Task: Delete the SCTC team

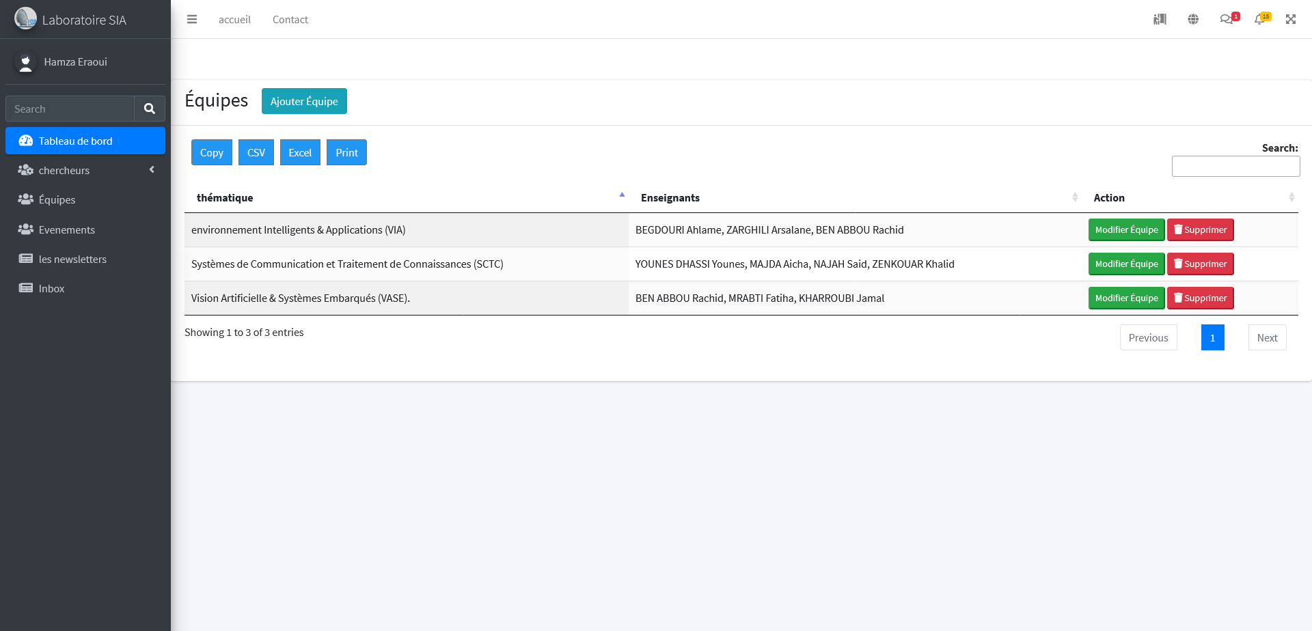Action: click(1200, 264)
